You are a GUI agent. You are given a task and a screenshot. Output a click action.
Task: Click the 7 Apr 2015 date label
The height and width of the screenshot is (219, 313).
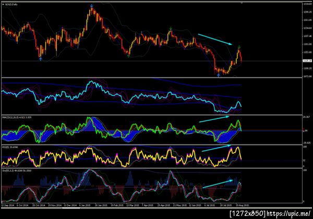[148, 205]
